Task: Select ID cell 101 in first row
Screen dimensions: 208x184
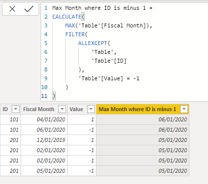Action: [x=10, y=119]
